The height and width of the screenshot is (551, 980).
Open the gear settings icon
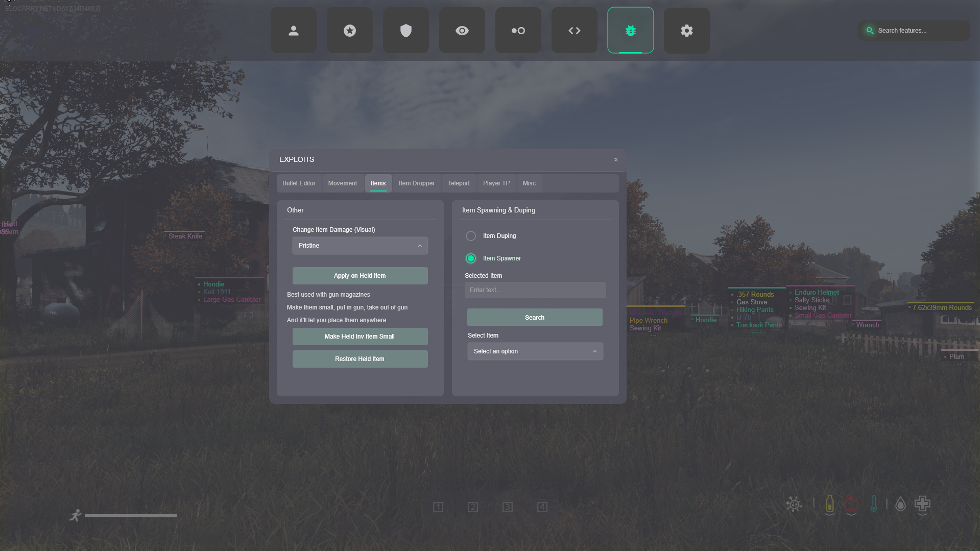click(686, 31)
